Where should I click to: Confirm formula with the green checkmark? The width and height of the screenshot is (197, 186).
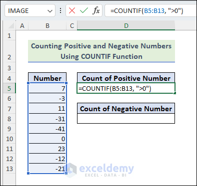pyautogui.click(x=84, y=11)
